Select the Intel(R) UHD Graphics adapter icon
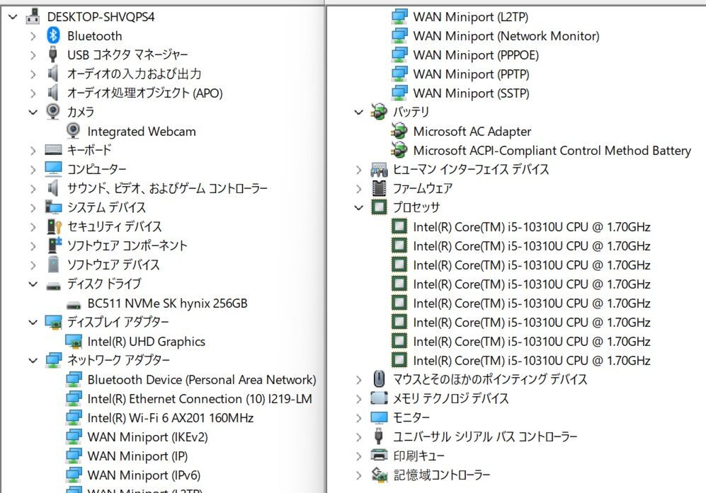The height and width of the screenshot is (493, 706). [x=74, y=342]
